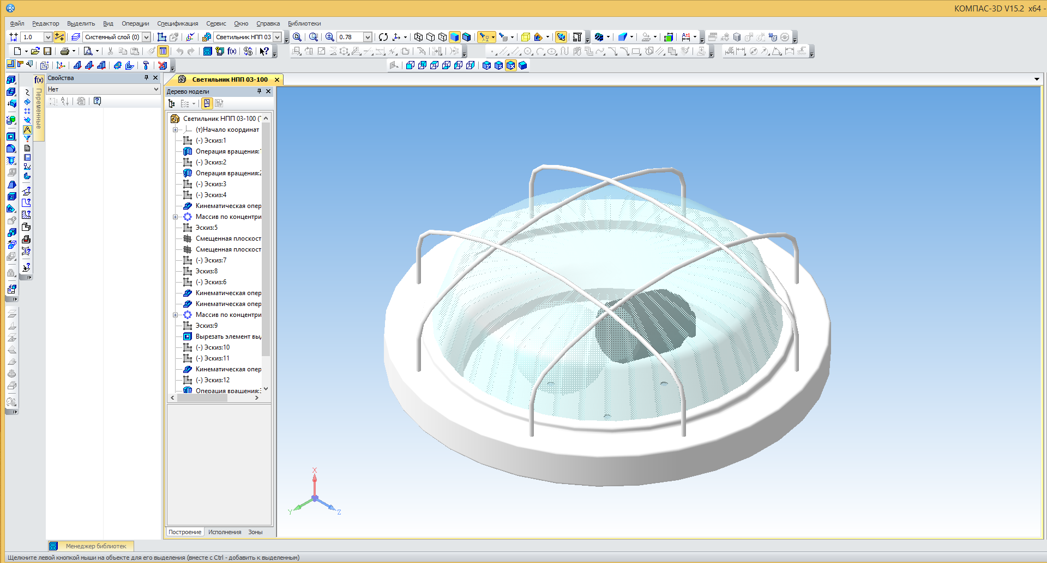Rebuild the model with the rotate arrows icon
The height and width of the screenshot is (563, 1047).
tap(383, 37)
